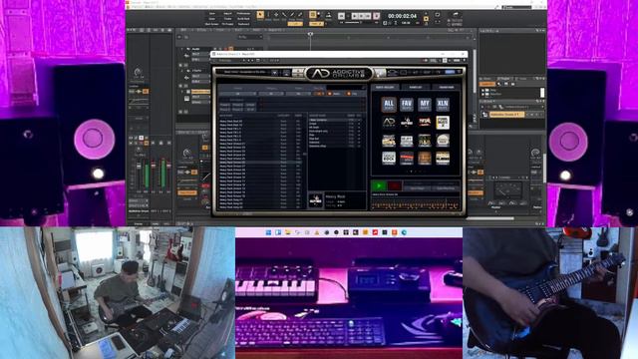The height and width of the screenshot is (359, 638).
Task: Select the Draw tool in Cakewalk toolbar
Action: point(292,16)
